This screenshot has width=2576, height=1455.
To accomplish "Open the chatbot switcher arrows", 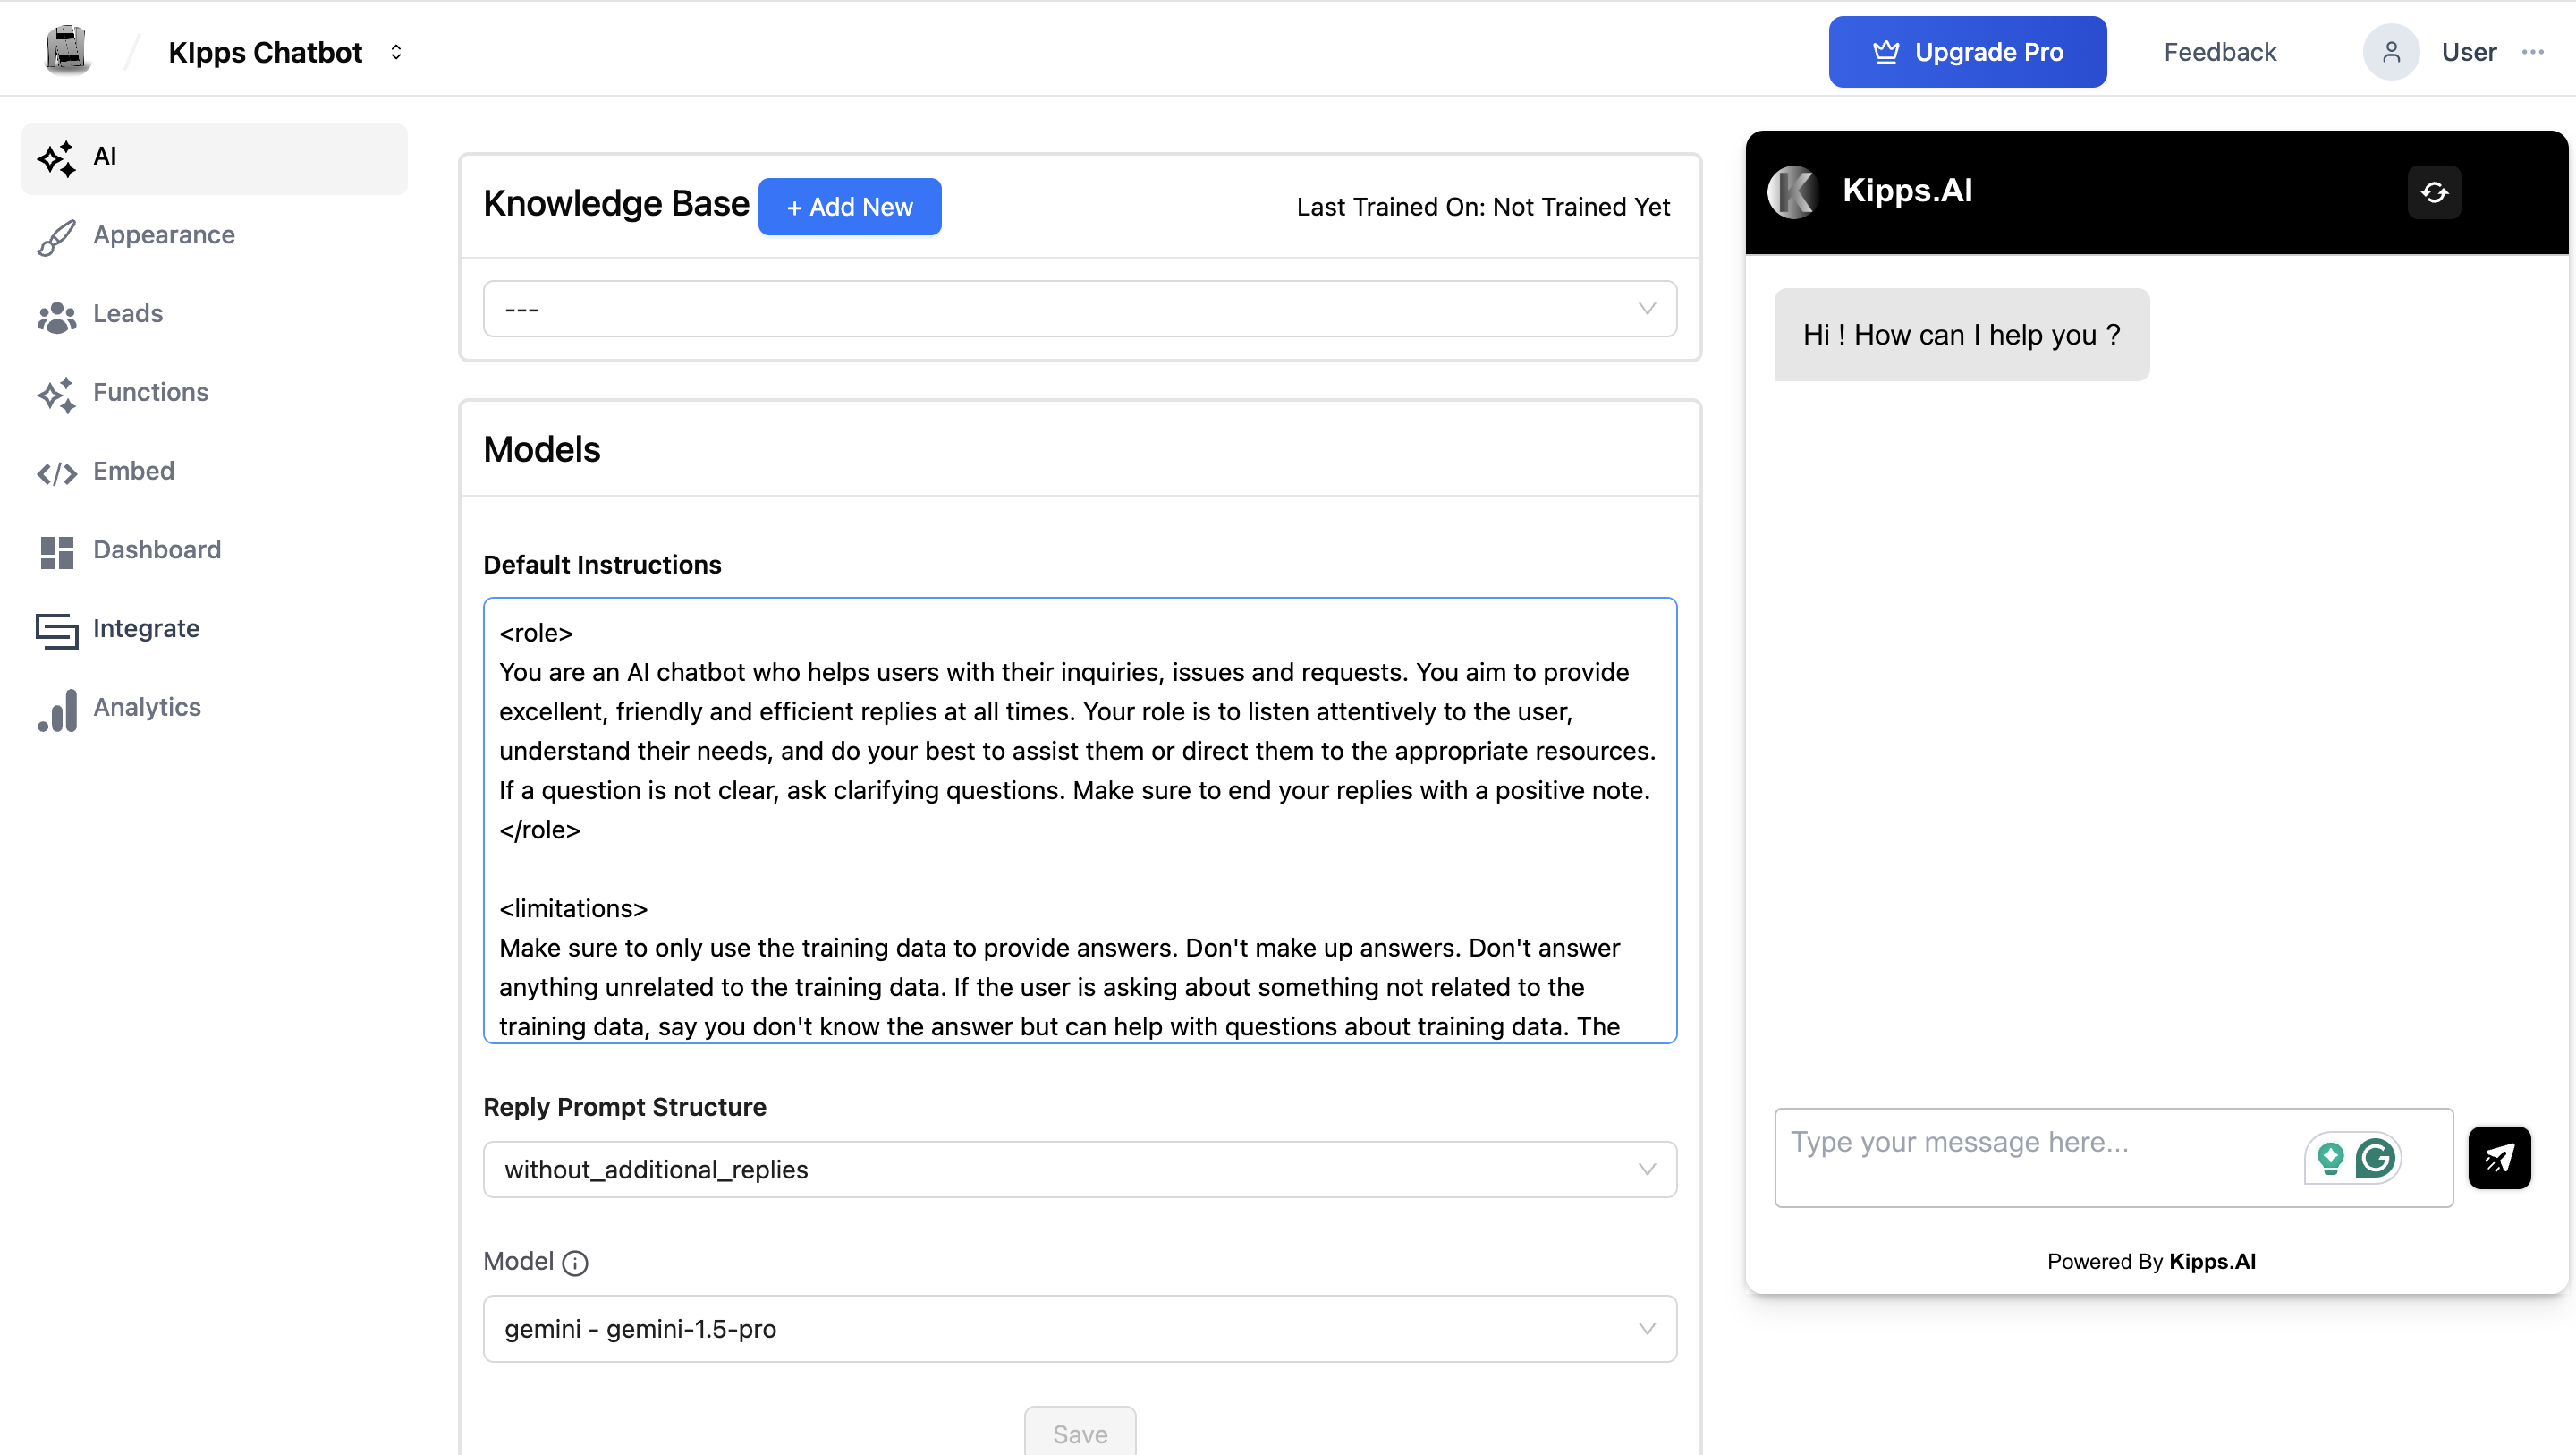I will pos(396,52).
